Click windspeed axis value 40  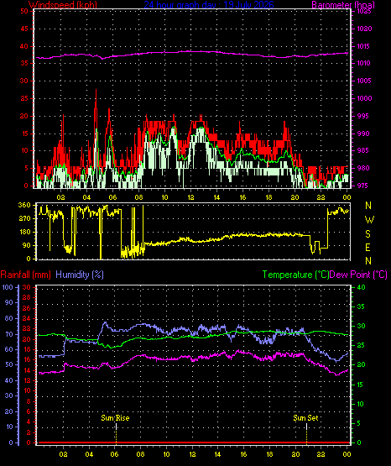coord(24,46)
